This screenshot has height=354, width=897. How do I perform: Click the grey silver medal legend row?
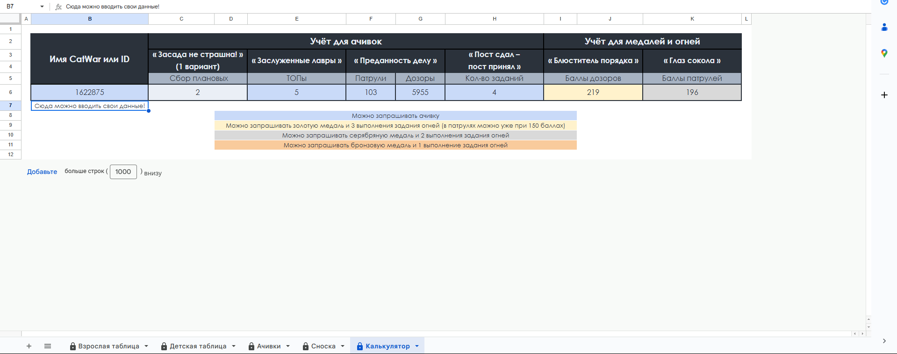click(x=395, y=135)
